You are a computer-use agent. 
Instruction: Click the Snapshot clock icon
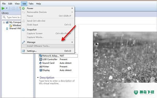[23, 30]
